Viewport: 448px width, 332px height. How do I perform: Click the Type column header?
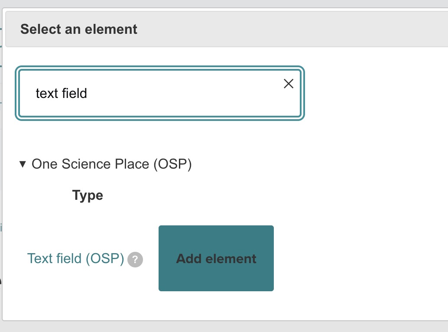[x=88, y=195]
